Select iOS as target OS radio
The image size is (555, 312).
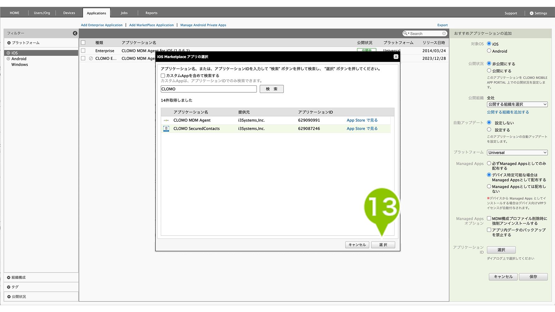489,44
